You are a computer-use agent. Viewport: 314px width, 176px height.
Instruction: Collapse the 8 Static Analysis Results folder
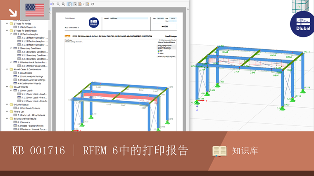[x=7, y=118]
